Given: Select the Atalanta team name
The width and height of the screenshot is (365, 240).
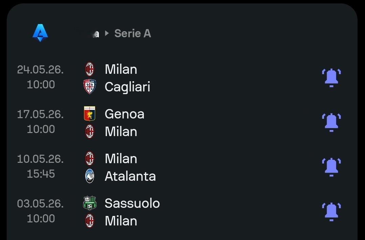Looking at the screenshot, I should click(x=130, y=176).
